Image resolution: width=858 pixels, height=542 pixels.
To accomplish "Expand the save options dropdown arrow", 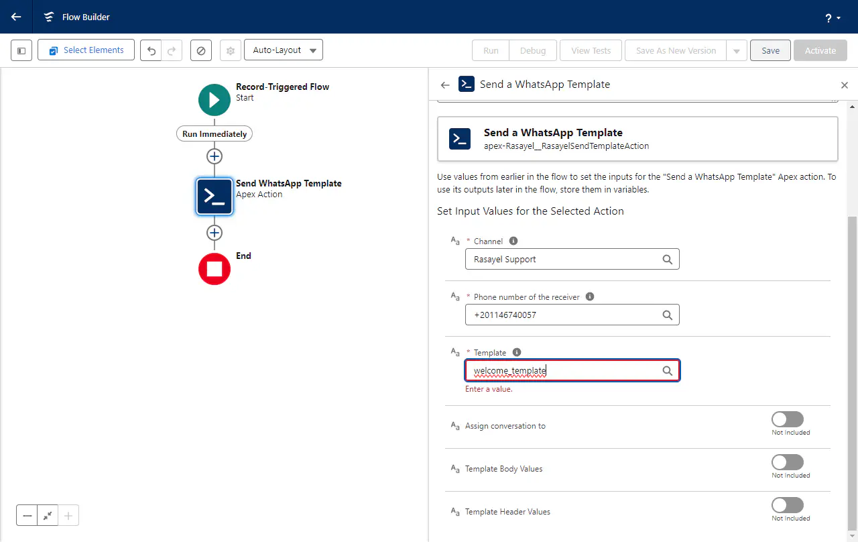I will [737, 50].
